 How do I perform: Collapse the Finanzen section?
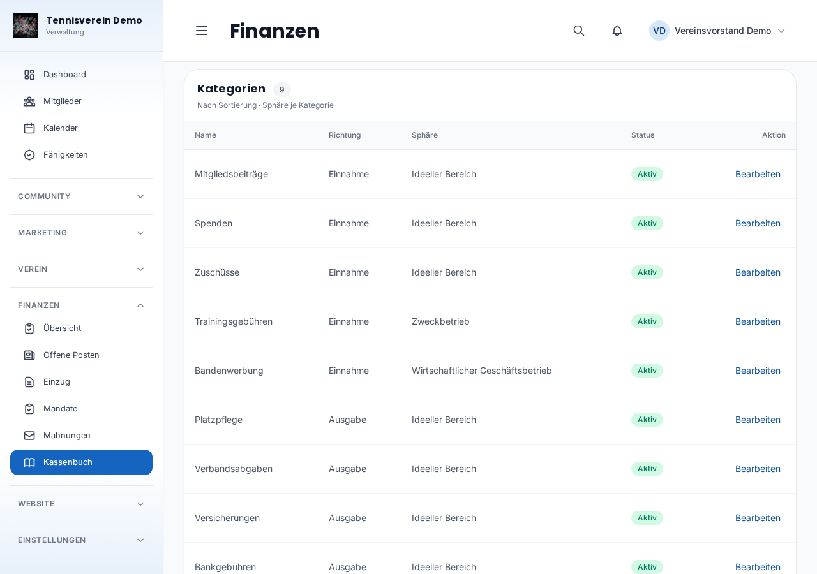point(81,305)
